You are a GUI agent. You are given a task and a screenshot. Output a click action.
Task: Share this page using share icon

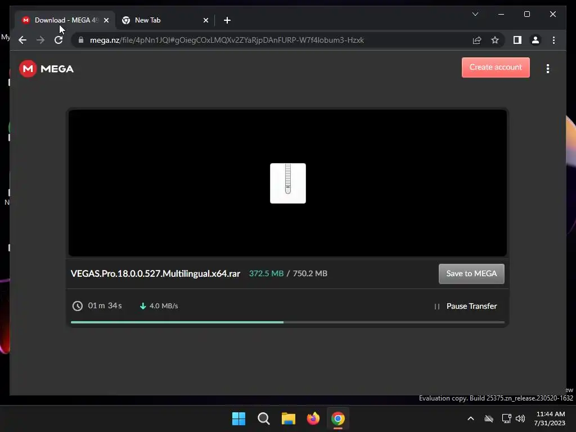477,40
